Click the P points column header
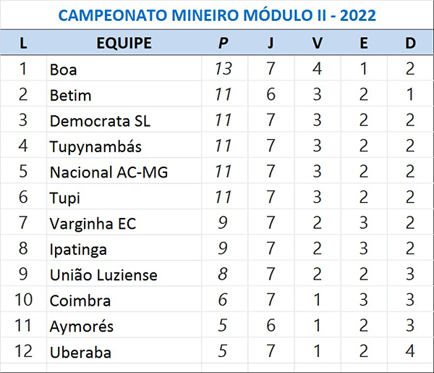434x373 pixels. pos(224,43)
